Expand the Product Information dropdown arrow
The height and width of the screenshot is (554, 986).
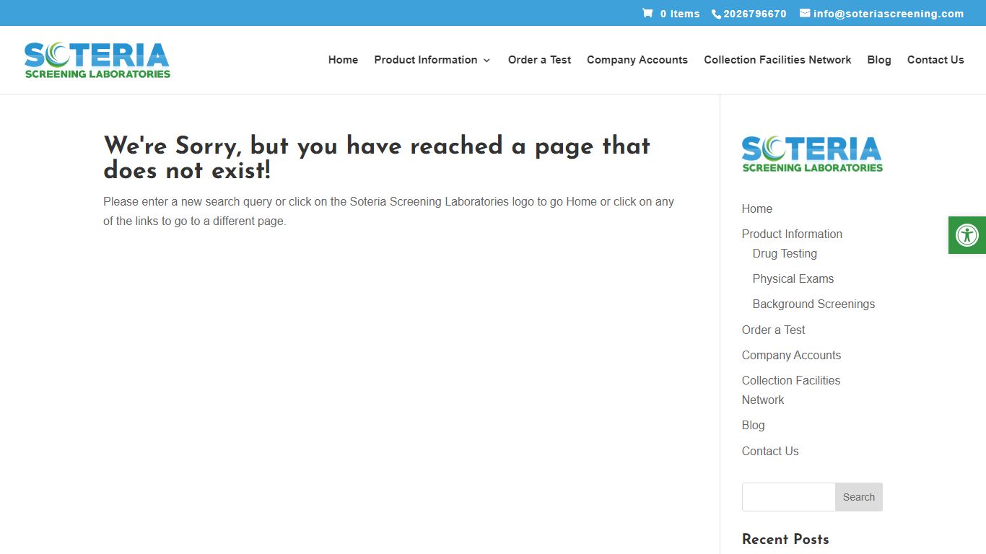pyautogui.click(x=487, y=61)
